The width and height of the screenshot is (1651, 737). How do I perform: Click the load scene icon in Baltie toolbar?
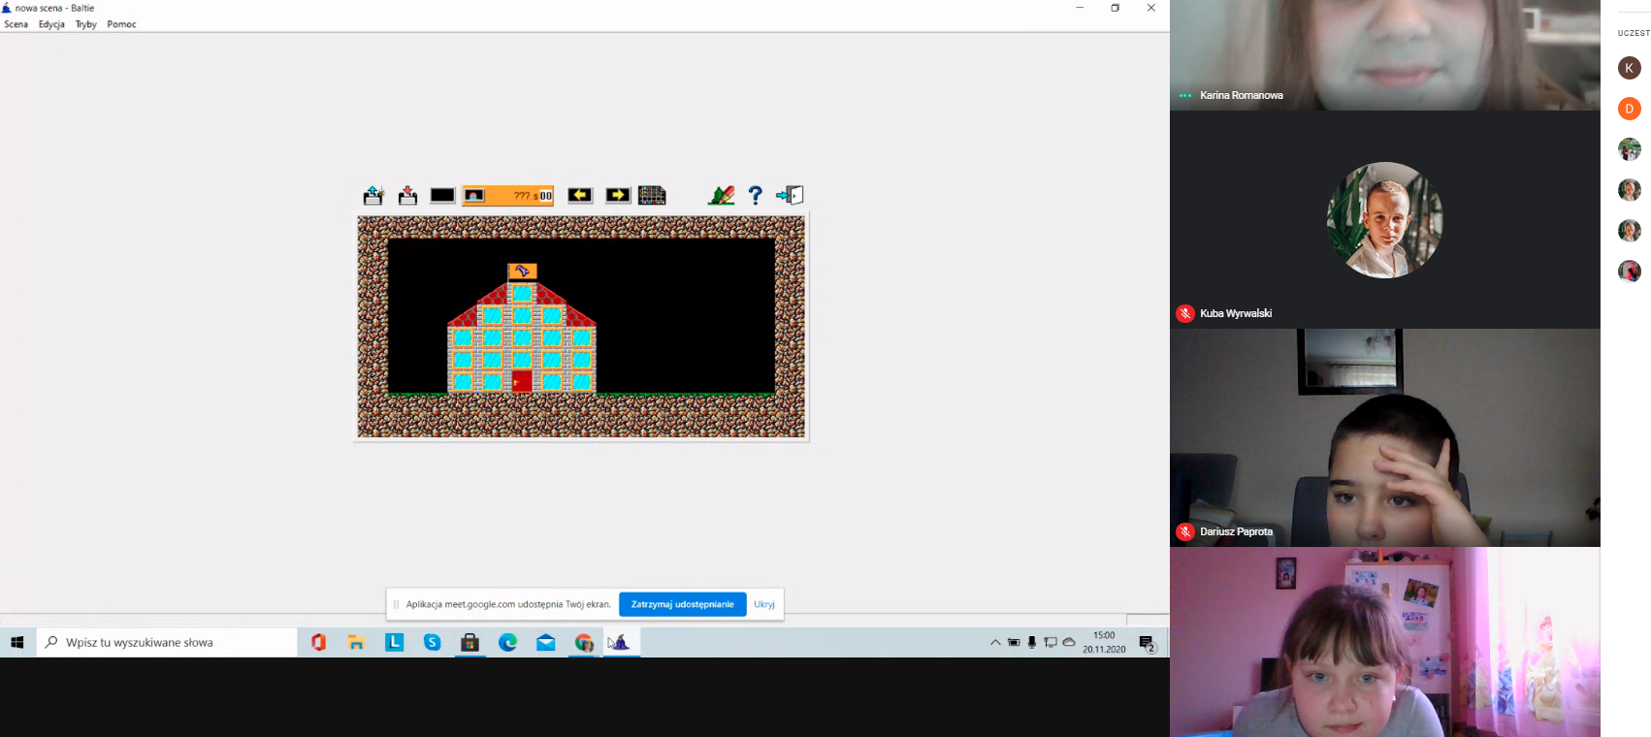click(373, 195)
